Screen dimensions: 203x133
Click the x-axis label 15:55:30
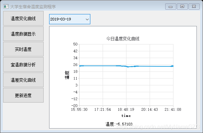[79, 109]
